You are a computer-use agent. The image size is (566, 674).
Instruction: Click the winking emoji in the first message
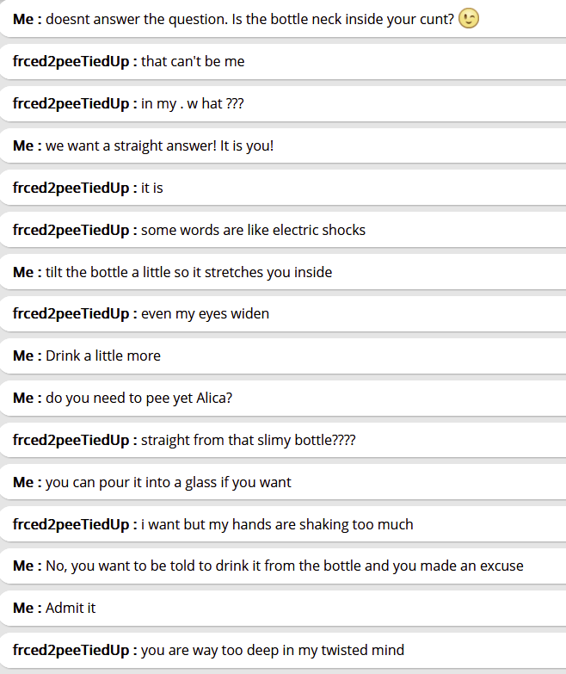[x=469, y=18]
